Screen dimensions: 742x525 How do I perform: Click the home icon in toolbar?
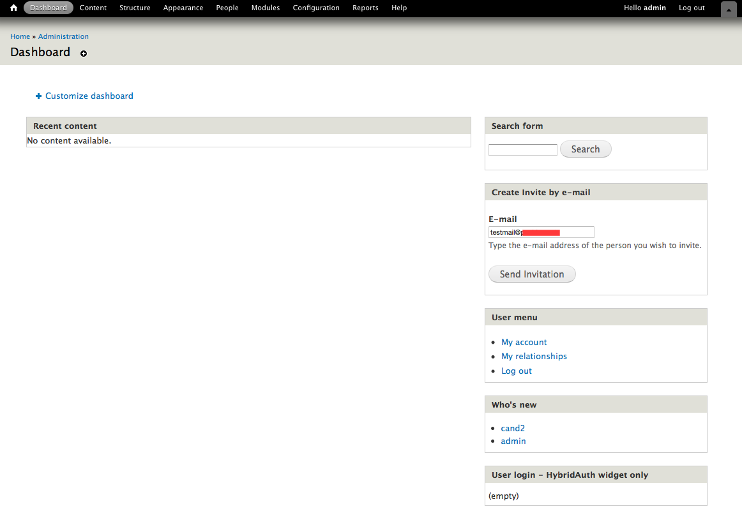click(13, 8)
